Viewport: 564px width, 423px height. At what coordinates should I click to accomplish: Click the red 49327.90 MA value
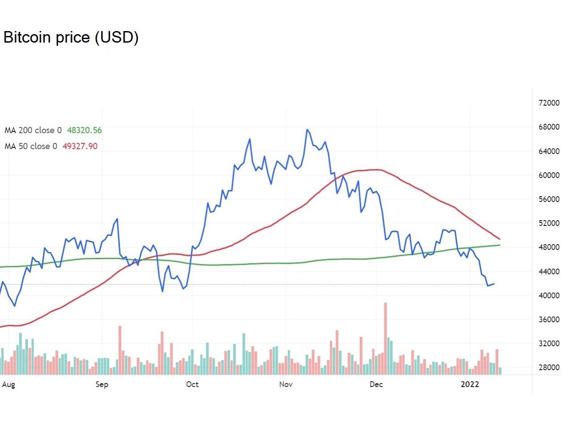[x=80, y=146]
